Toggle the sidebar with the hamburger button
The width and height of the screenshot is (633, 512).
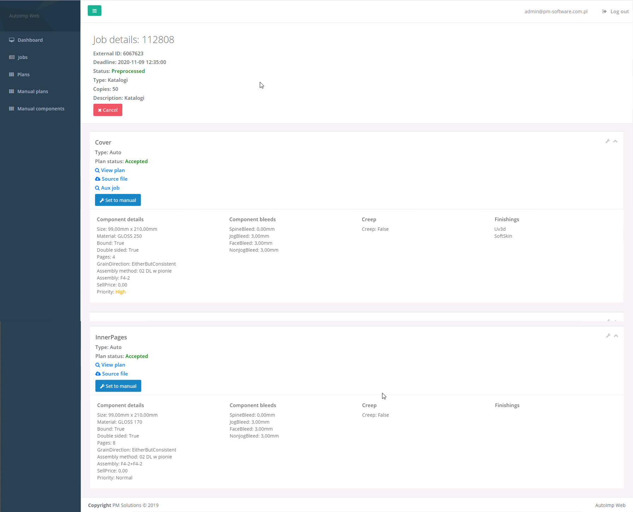tap(94, 11)
